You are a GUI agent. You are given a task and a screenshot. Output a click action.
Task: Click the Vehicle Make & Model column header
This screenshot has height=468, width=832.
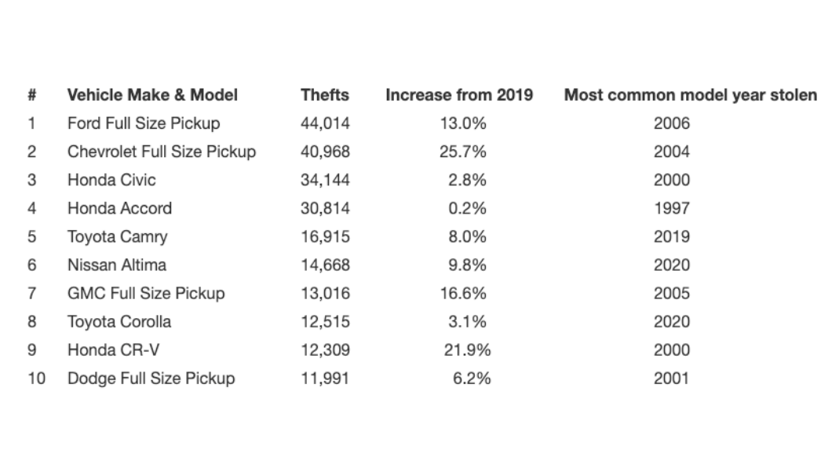(152, 95)
